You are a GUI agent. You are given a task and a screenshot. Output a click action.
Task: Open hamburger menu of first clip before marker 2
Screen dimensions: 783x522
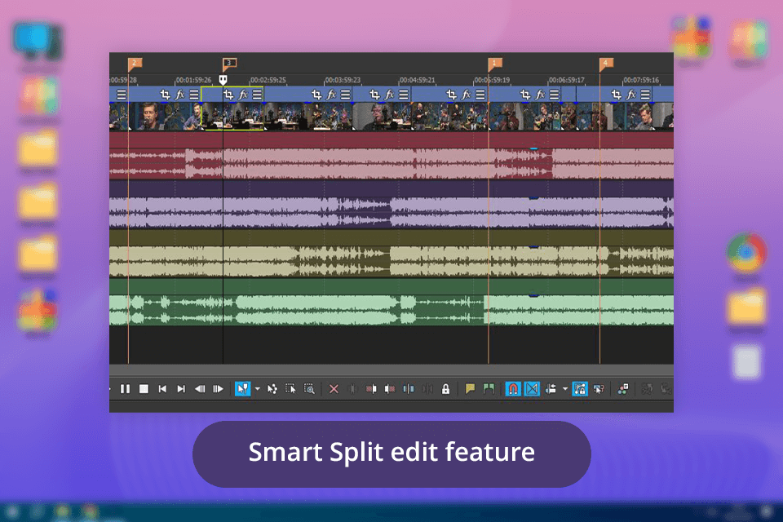[x=122, y=95]
